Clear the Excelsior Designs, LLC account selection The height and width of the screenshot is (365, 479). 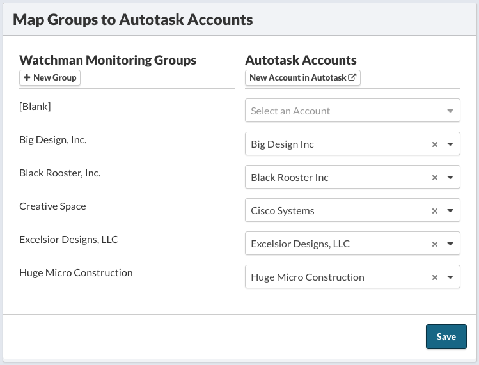pos(435,244)
